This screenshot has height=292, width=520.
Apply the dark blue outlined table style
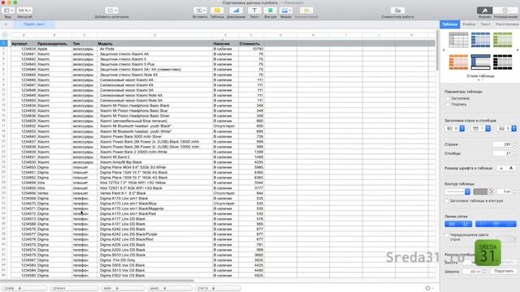click(480, 62)
